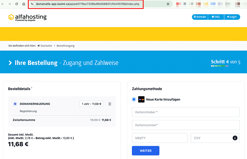
Task: Click the DOMAINERNEUERUNG item title
Action: (35, 104)
